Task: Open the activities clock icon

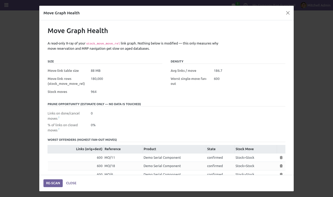Action: click(245, 5)
